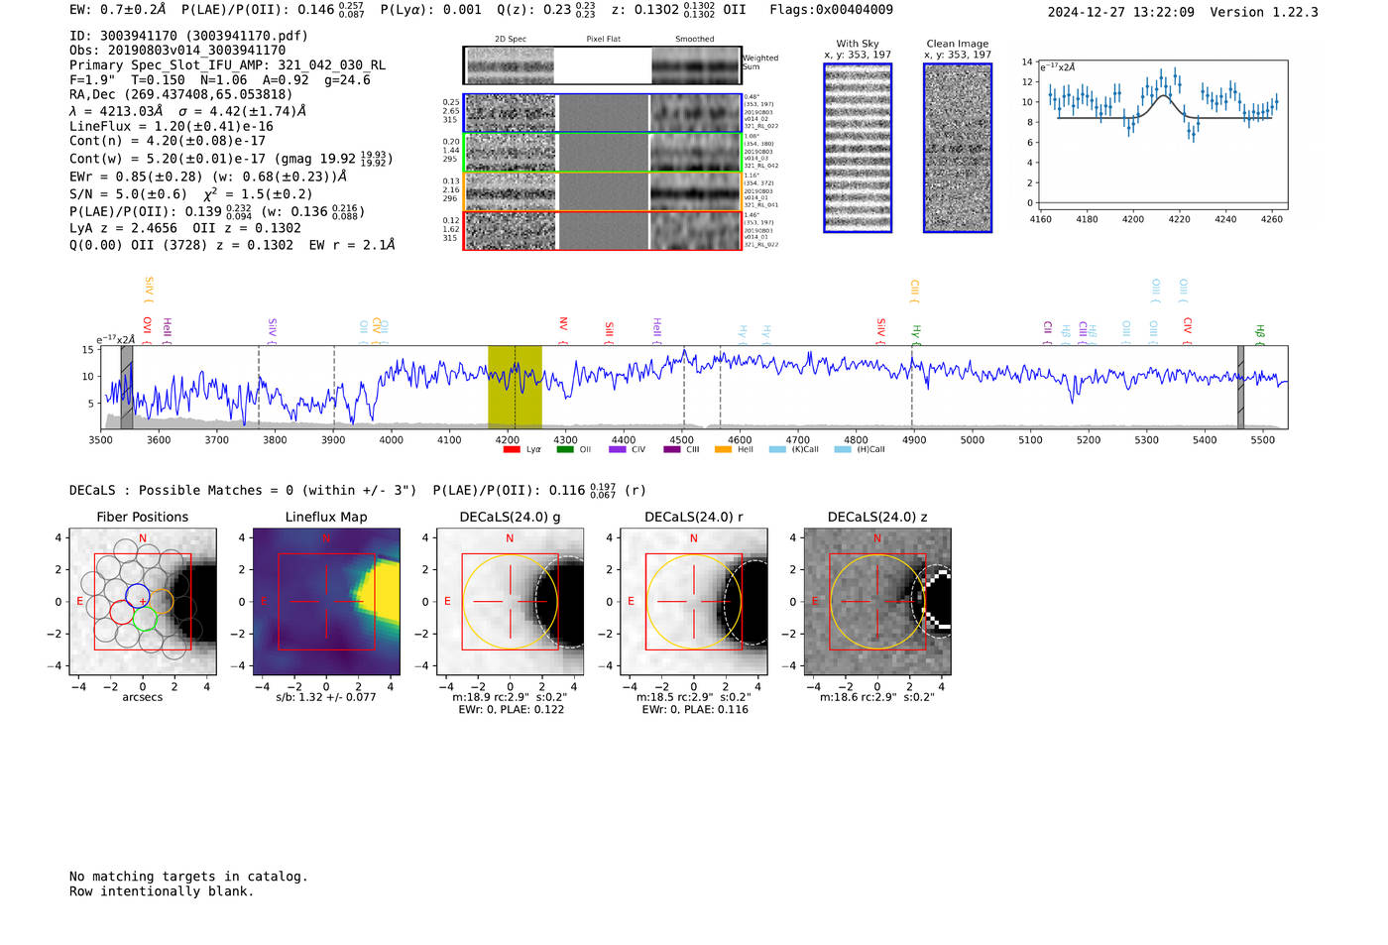Click the dashed line at 3900 Å
This screenshot has width=1388, height=945.
(x=334, y=387)
